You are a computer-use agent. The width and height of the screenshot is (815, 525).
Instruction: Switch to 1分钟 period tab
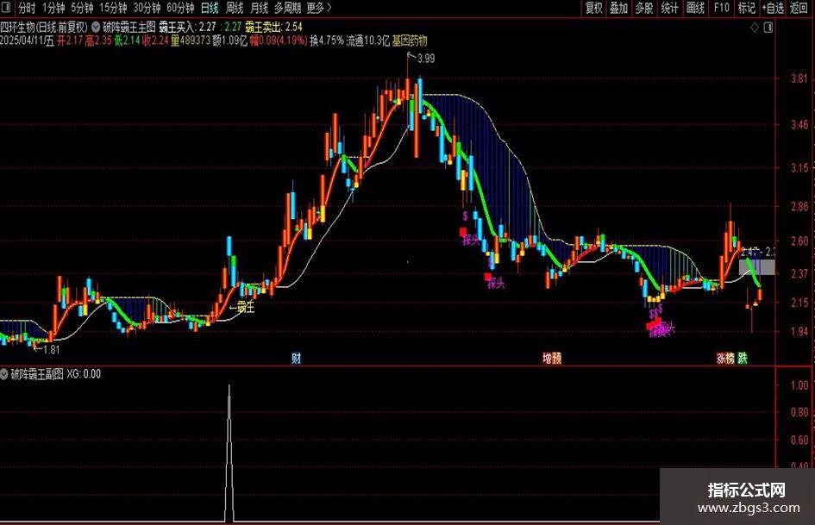[x=53, y=8]
